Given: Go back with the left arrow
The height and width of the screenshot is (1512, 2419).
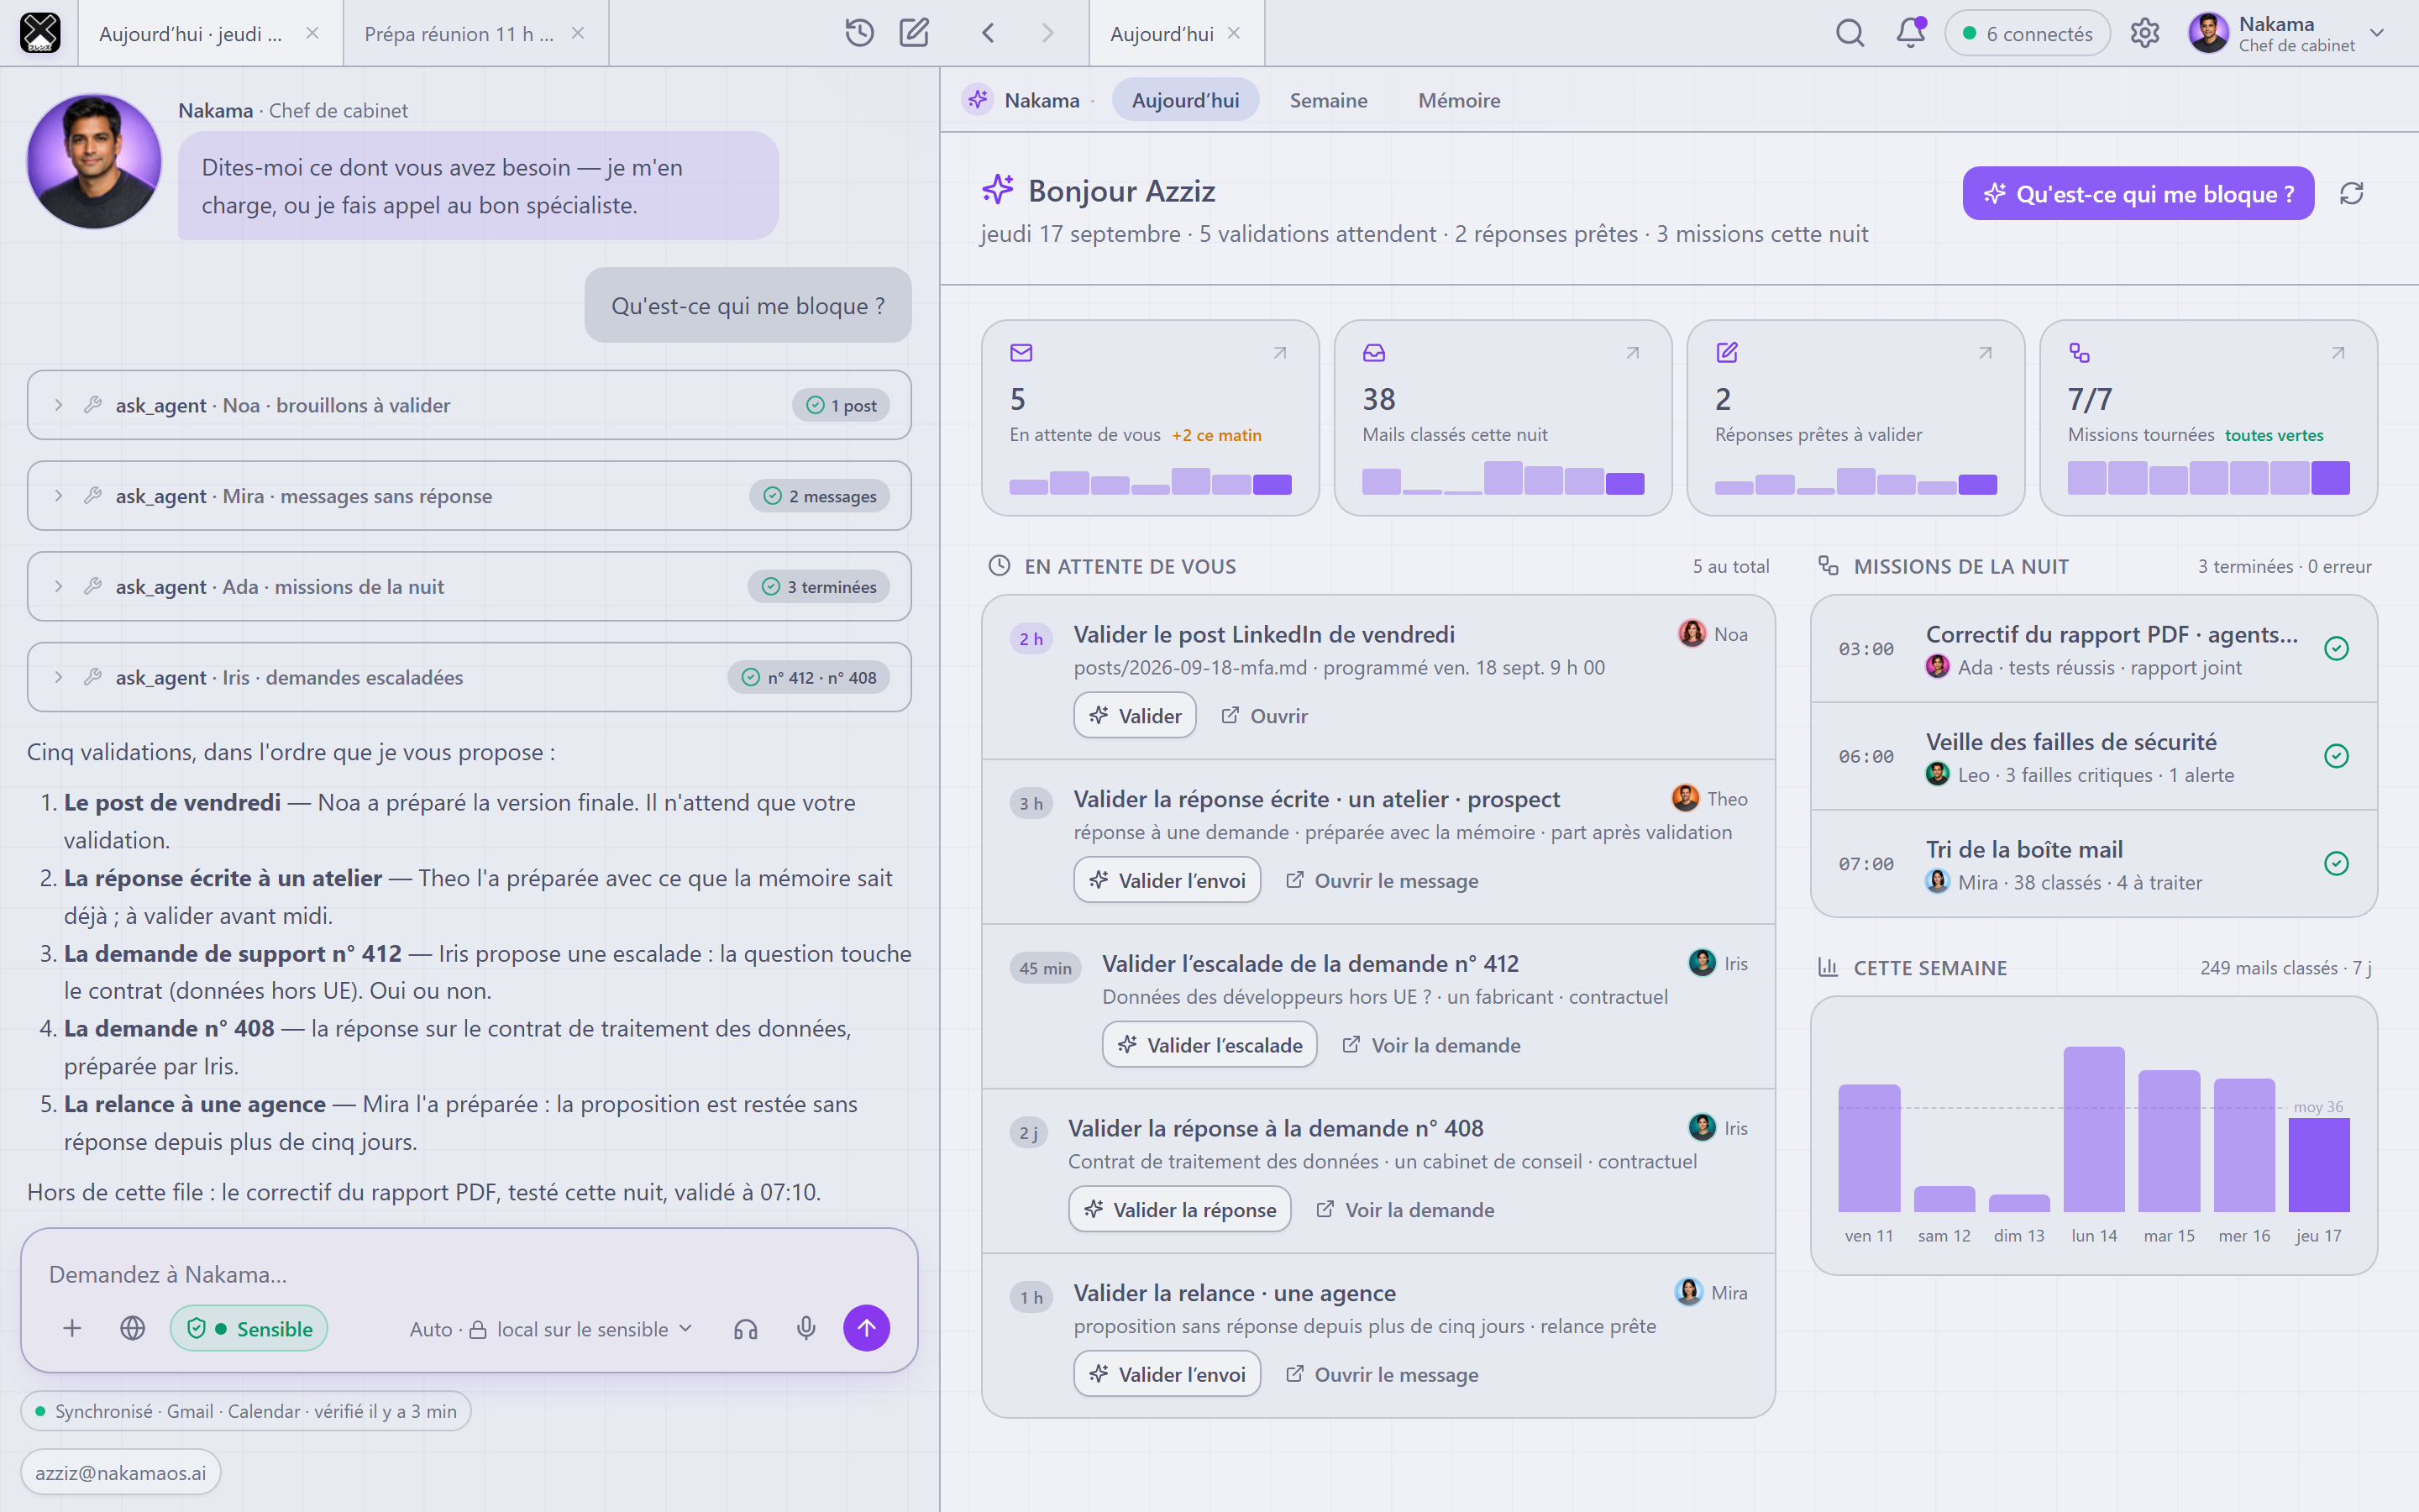Looking at the screenshot, I should point(988,33).
